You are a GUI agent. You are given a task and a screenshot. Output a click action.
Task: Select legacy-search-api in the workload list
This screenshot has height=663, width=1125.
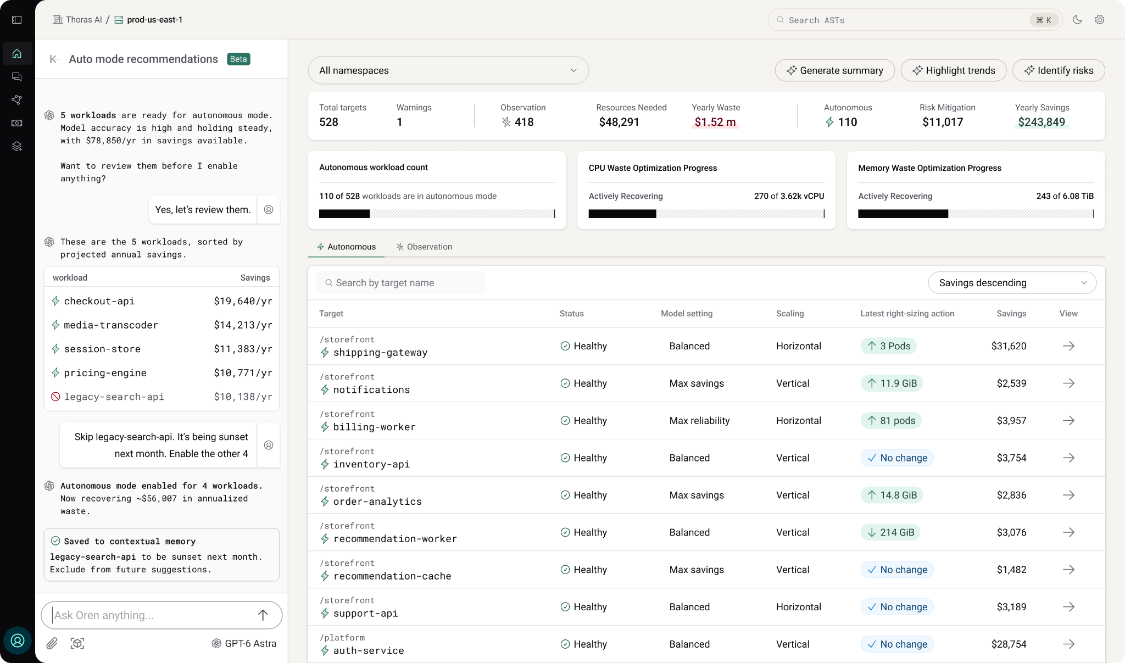click(161, 397)
